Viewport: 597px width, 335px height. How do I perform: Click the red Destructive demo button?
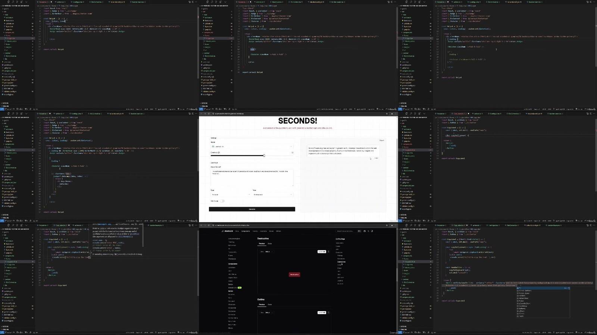point(294,275)
